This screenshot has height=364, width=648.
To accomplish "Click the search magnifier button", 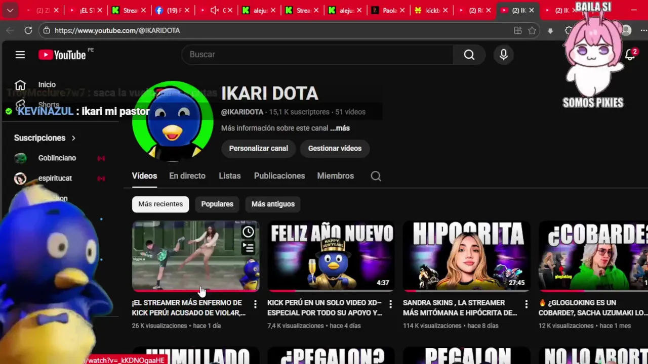I will tap(469, 55).
